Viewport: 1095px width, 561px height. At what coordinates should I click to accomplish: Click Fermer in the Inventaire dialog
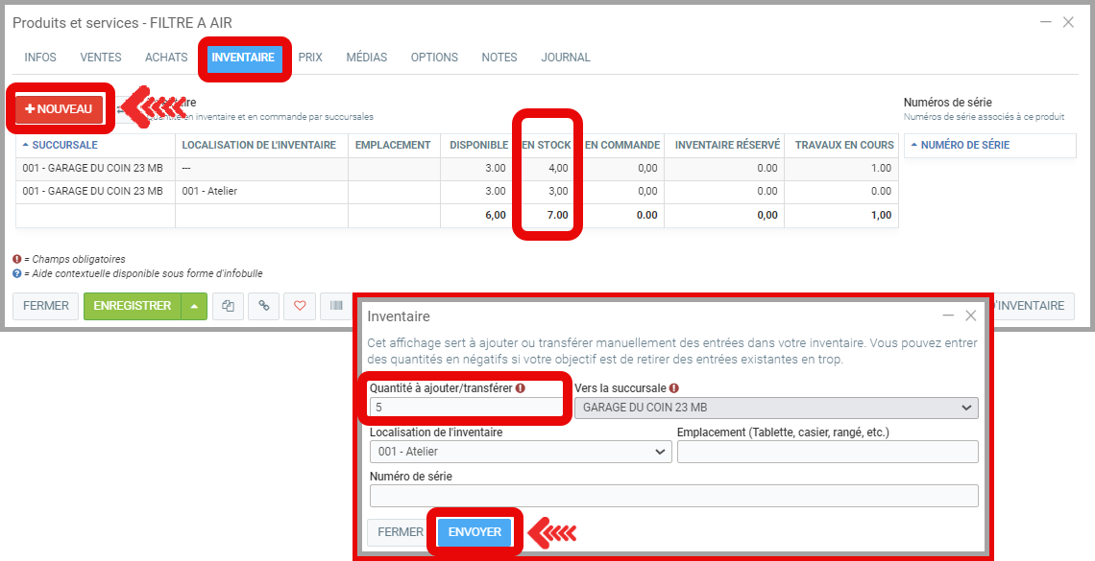click(x=400, y=532)
